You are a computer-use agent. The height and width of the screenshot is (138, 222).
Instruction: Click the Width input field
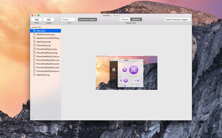coord(37,20)
